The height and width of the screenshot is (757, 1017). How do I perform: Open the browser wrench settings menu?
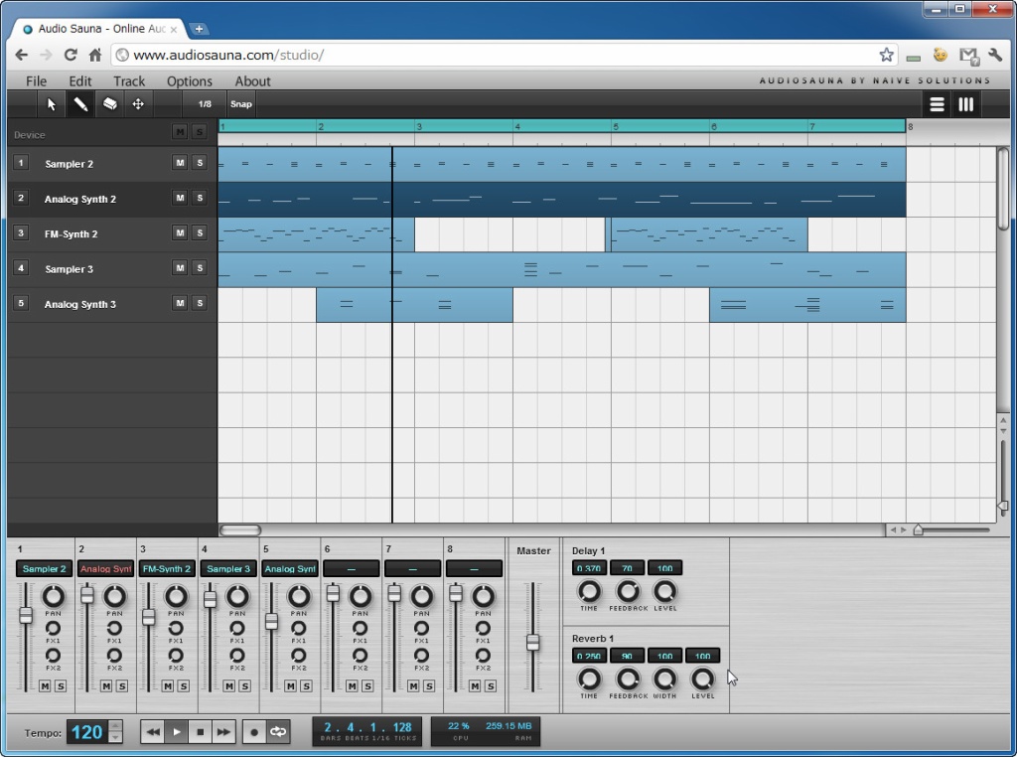tap(995, 56)
